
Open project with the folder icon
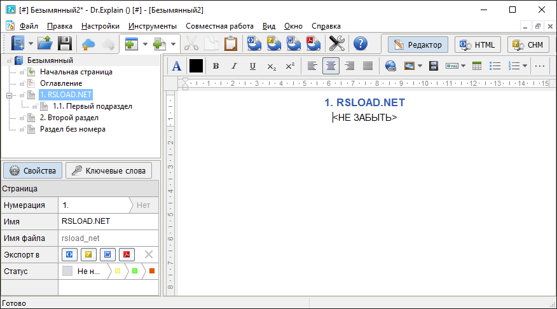[x=45, y=44]
